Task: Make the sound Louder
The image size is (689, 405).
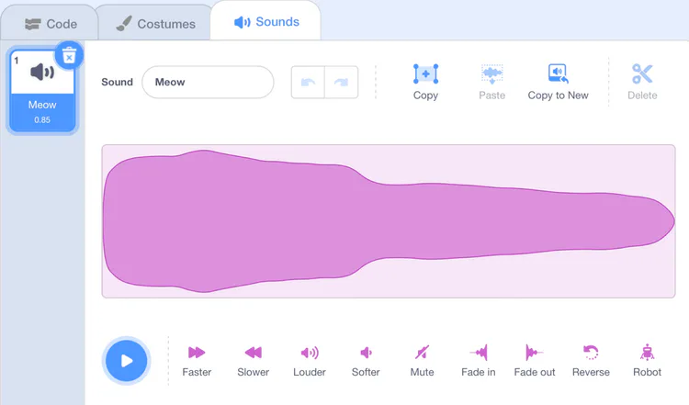Action: tap(310, 359)
